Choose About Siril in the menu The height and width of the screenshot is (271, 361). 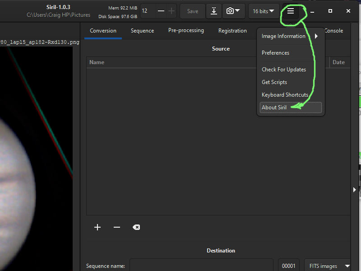(x=274, y=107)
